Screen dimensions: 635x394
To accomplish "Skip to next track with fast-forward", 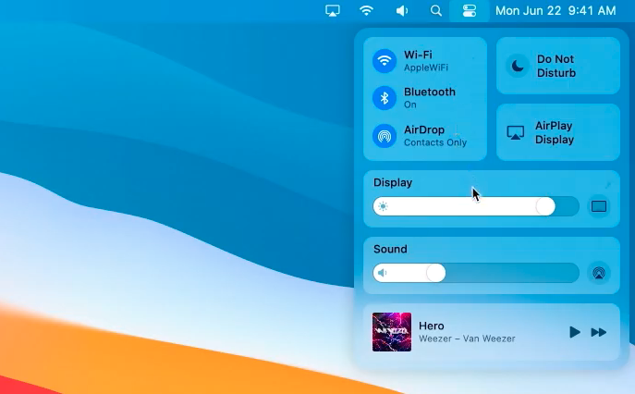I will (599, 332).
